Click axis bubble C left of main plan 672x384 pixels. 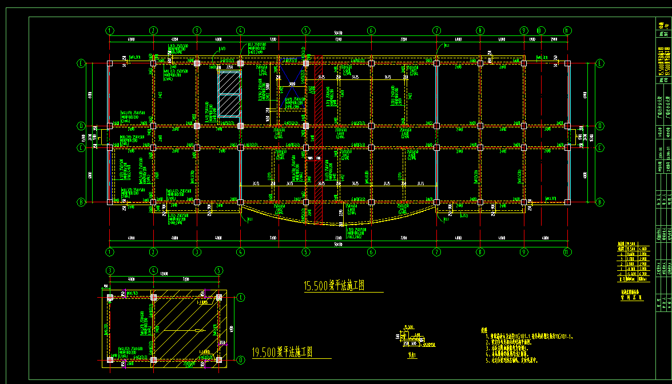pos(81,147)
